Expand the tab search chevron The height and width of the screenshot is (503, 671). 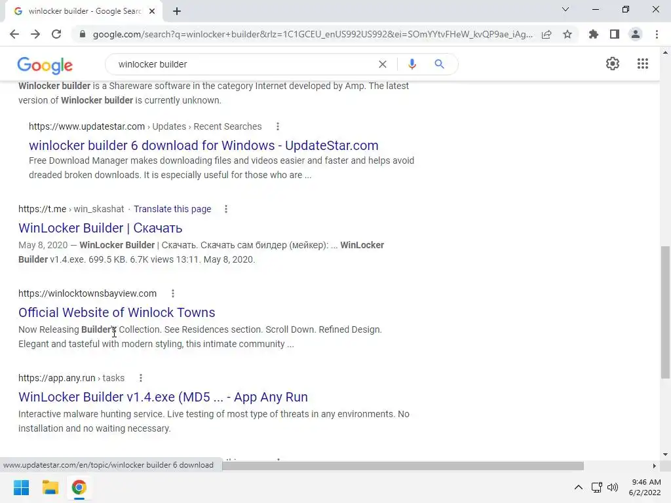coord(566,9)
